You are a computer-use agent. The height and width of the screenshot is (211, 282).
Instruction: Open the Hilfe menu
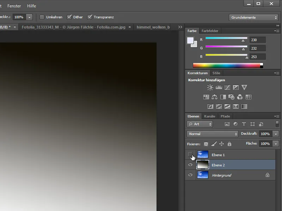tap(31, 6)
